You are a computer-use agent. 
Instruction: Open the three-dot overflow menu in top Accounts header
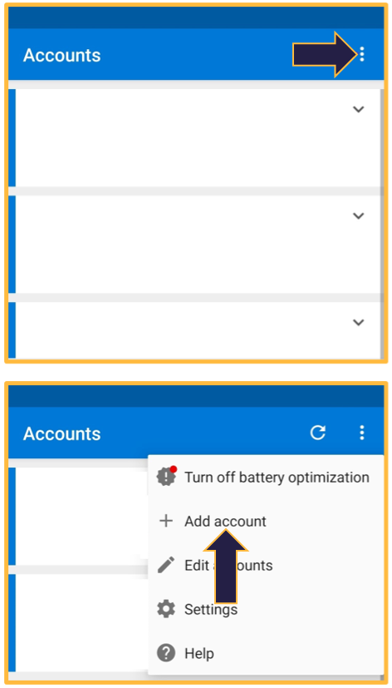click(x=362, y=54)
